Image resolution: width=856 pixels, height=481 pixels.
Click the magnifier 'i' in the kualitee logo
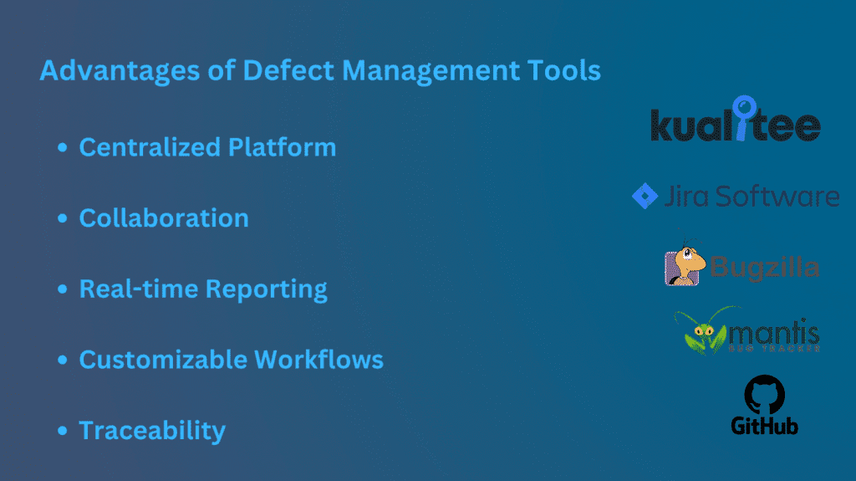coord(743,117)
